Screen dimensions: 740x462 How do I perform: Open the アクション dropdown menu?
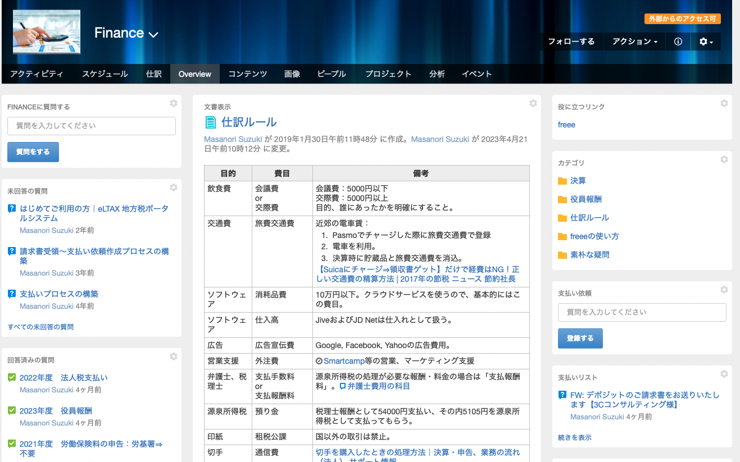point(634,42)
